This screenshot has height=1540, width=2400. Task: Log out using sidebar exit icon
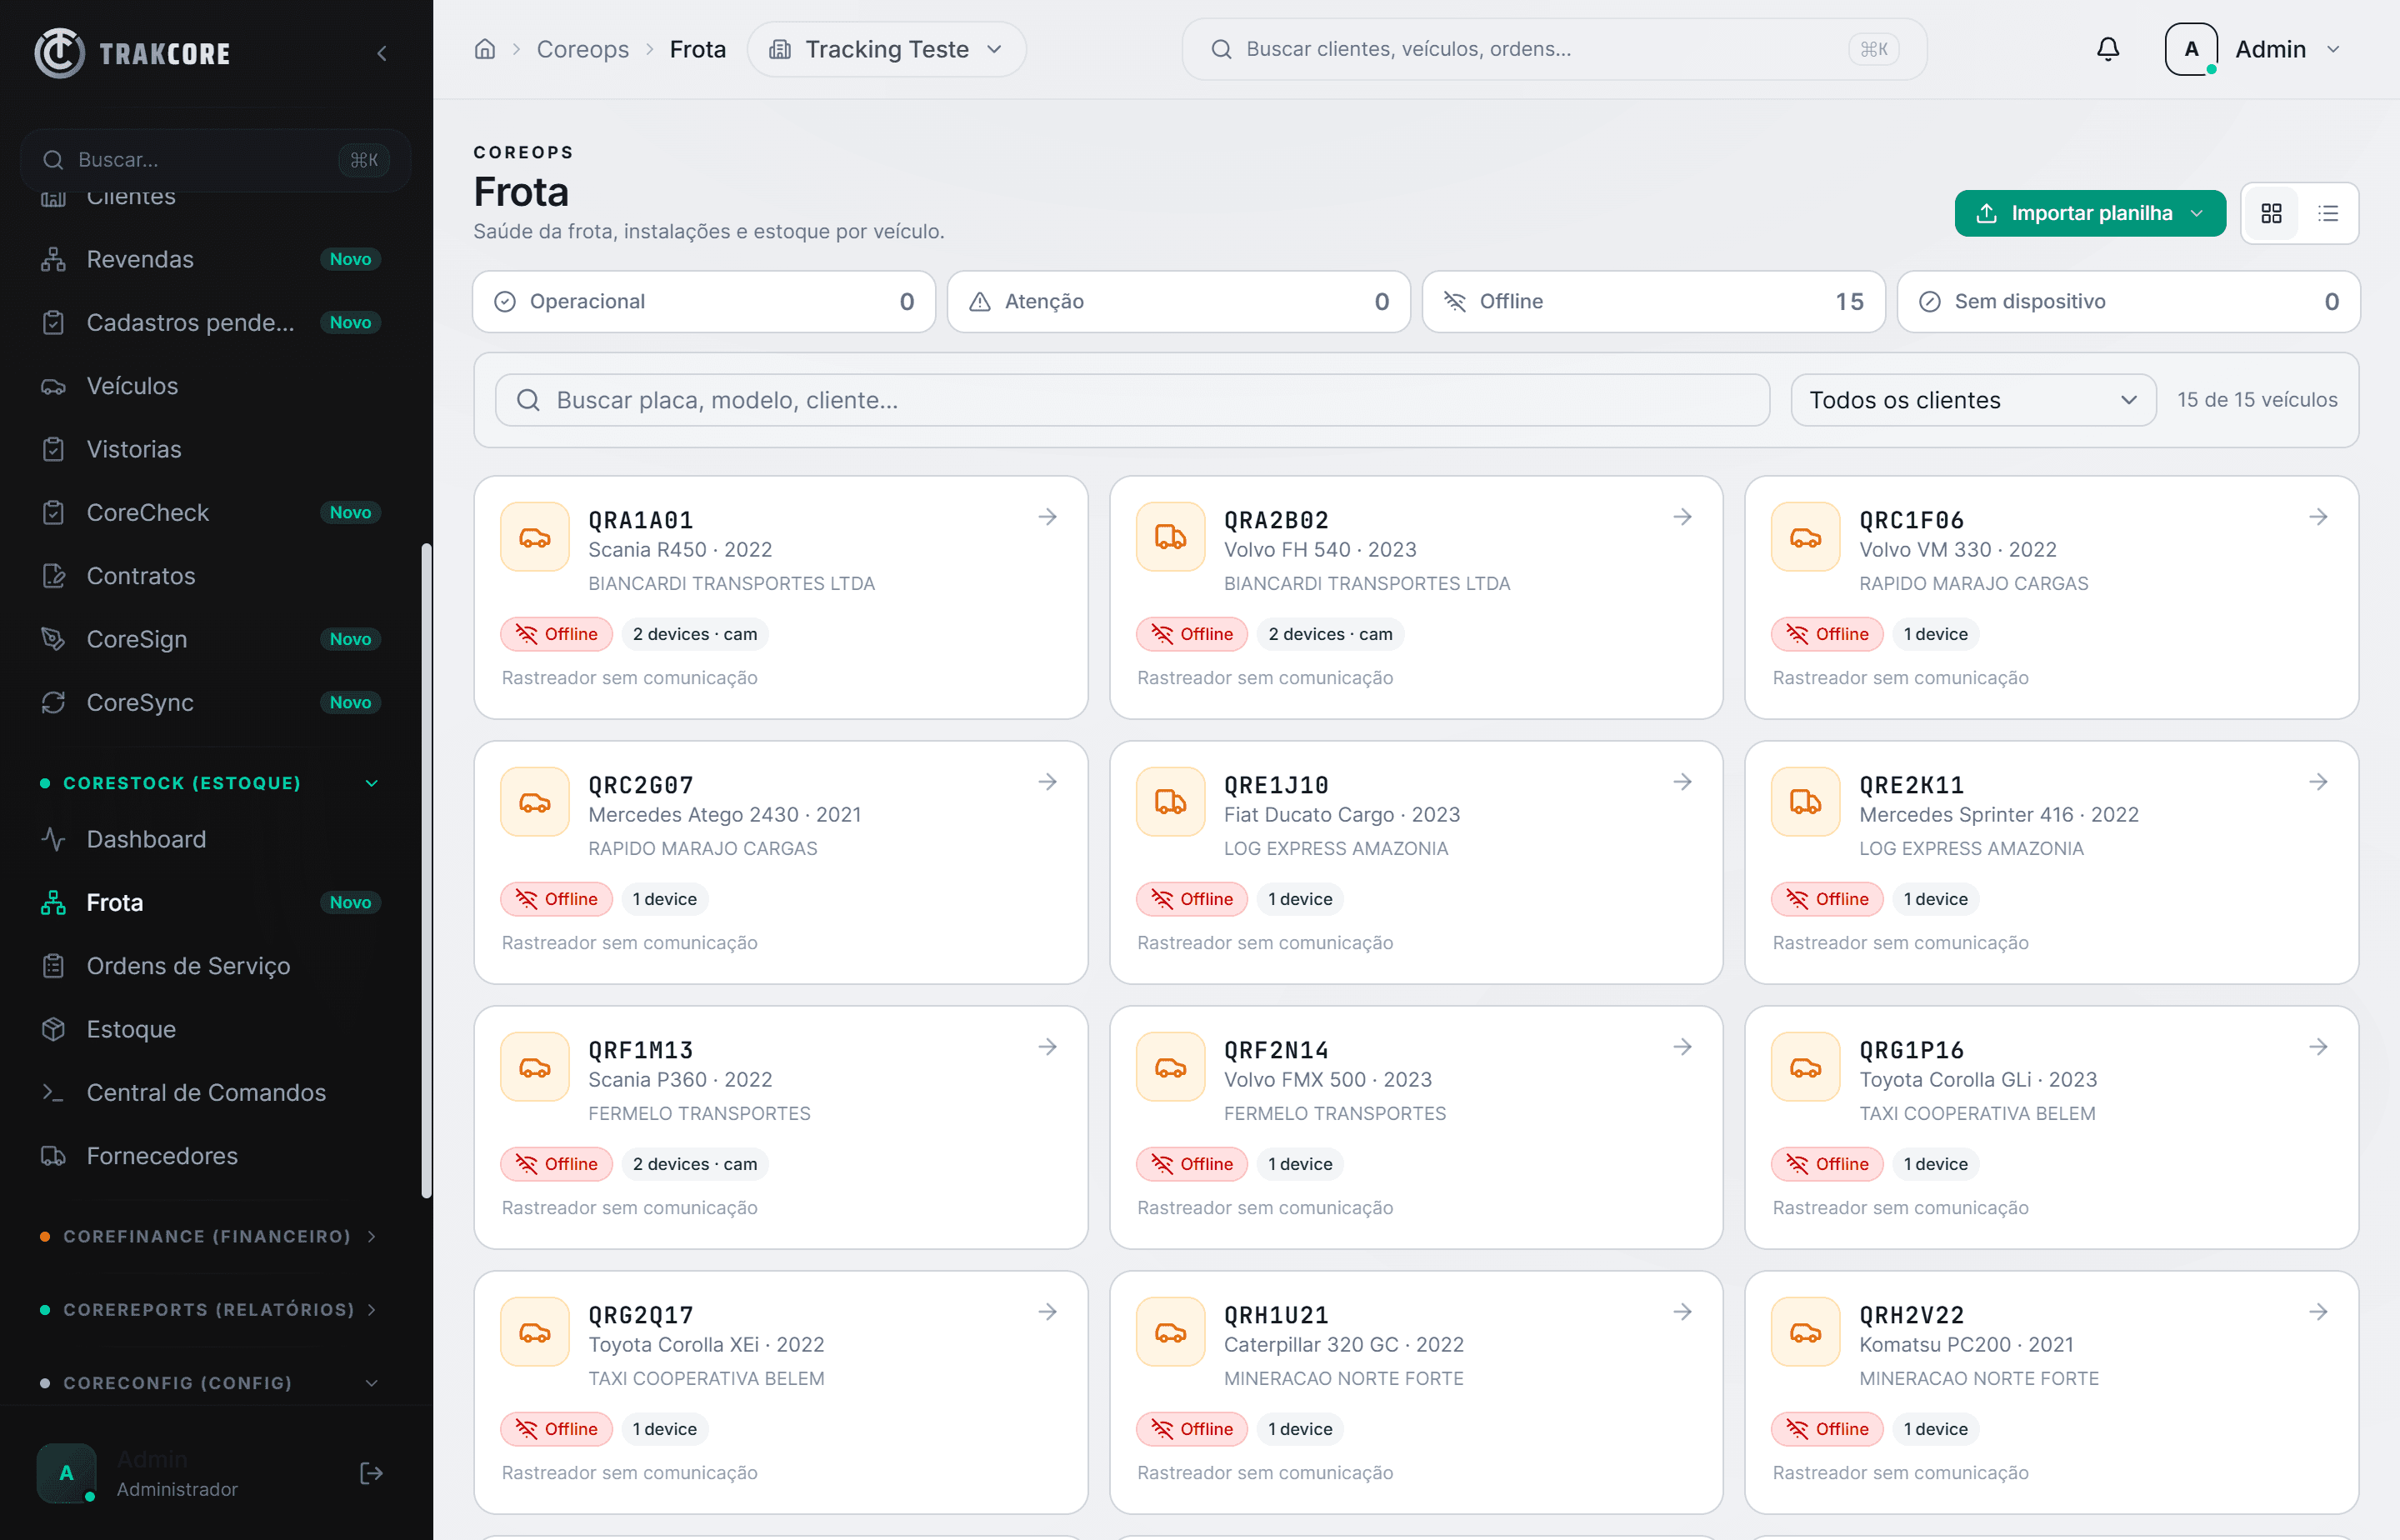point(371,1473)
